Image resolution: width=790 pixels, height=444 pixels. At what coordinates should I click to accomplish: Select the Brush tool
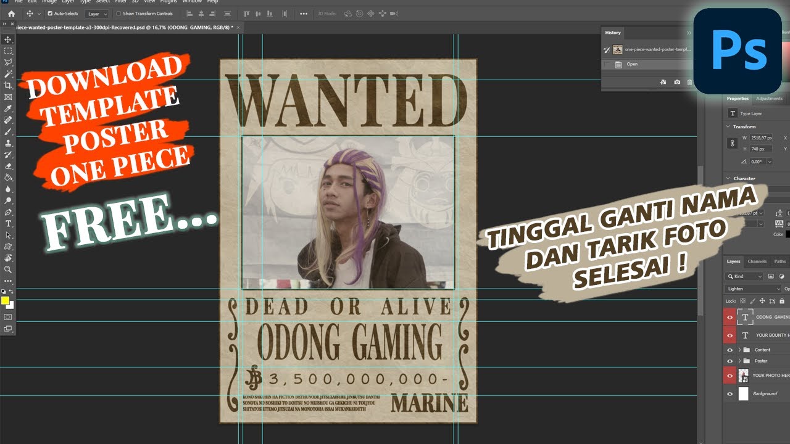pos(8,131)
